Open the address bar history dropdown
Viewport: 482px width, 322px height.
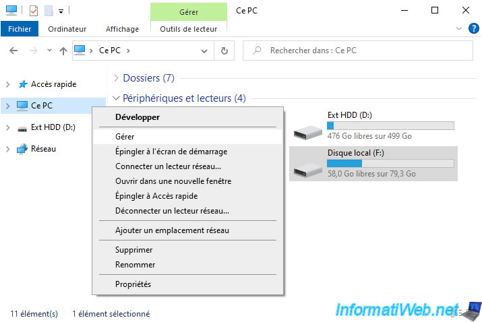pyautogui.click(x=204, y=51)
